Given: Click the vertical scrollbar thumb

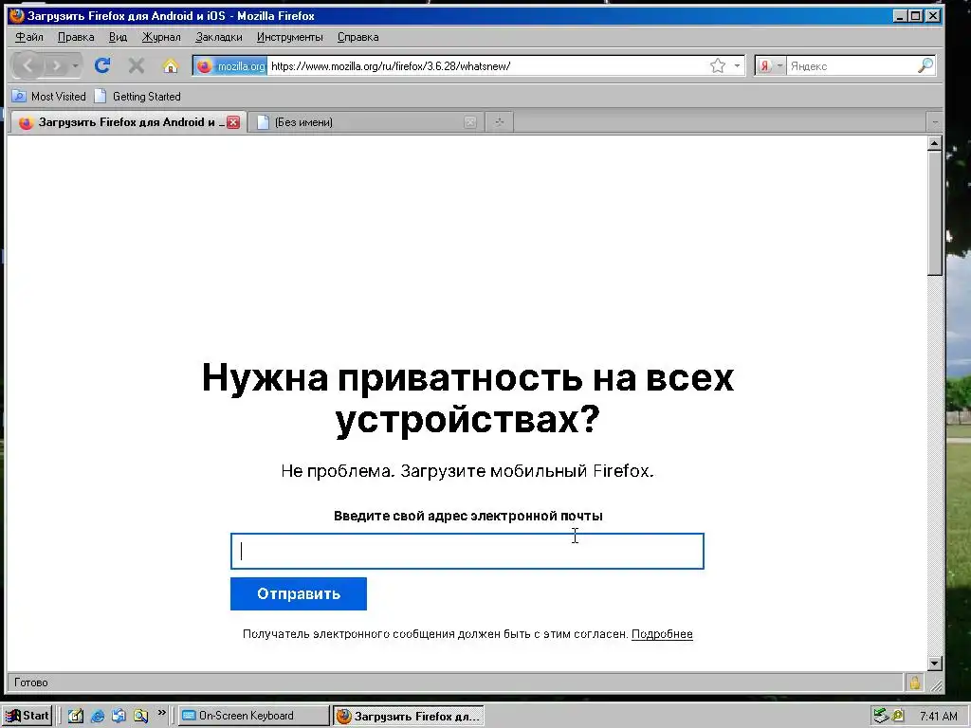Looking at the screenshot, I should [x=935, y=213].
